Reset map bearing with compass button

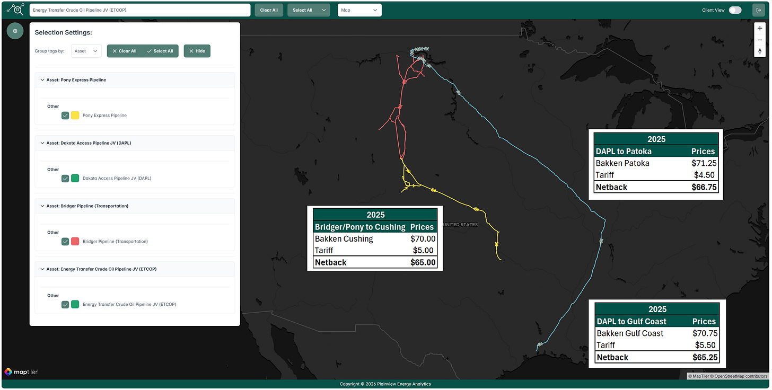pyautogui.click(x=760, y=51)
